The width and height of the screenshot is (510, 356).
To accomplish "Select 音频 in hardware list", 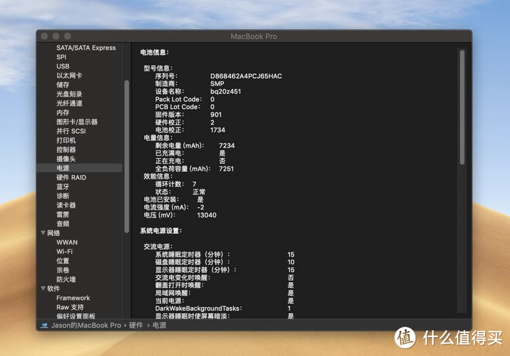I will [63, 224].
